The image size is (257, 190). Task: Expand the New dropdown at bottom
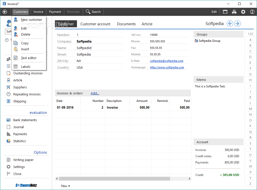pos(65,186)
